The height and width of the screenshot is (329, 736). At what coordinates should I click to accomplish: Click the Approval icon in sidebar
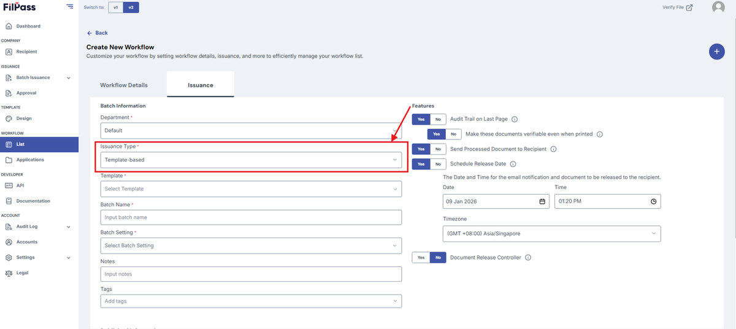pos(9,93)
